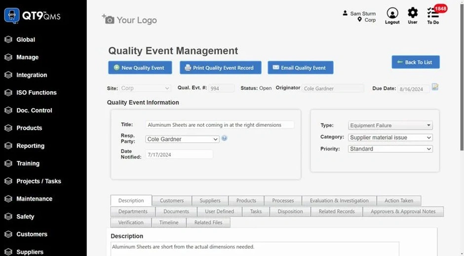Open the User settings gear icon
Image resolution: width=464 pixels, height=256 pixels.
coord(413,13)
